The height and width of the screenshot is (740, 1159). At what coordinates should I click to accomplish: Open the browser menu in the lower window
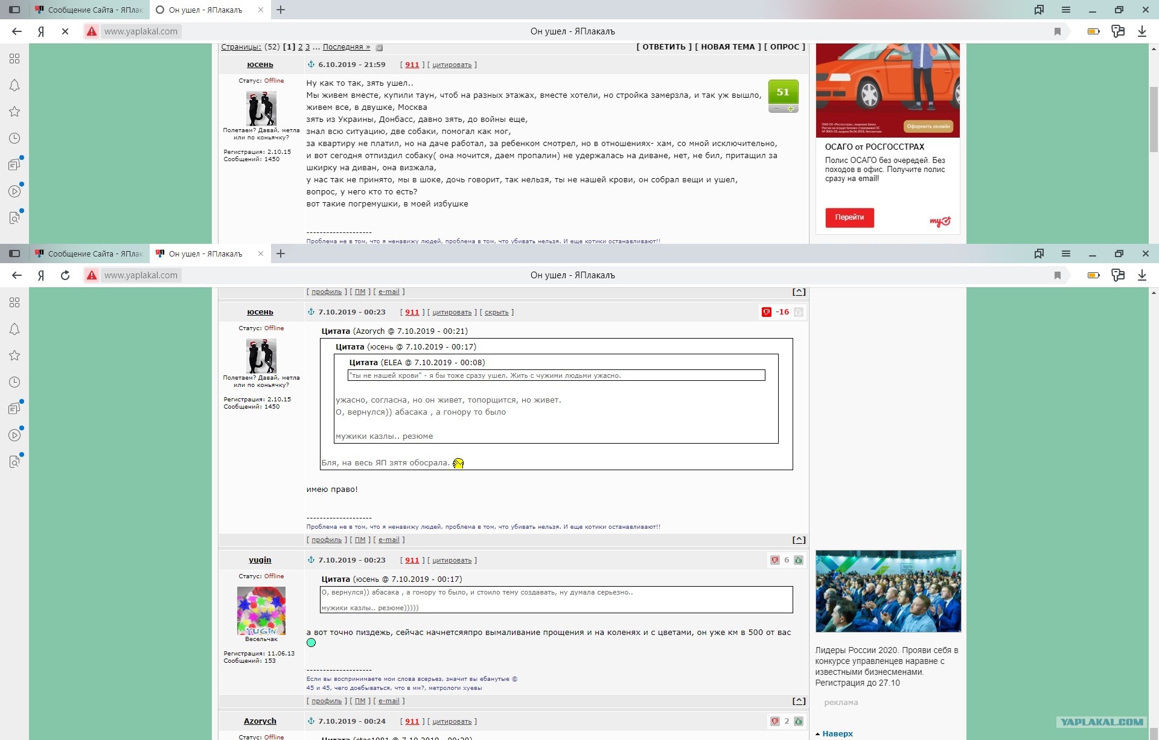click(1066, 254)
